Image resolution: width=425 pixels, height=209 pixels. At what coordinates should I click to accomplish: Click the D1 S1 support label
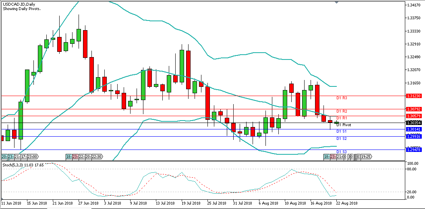tap(342, 131)
